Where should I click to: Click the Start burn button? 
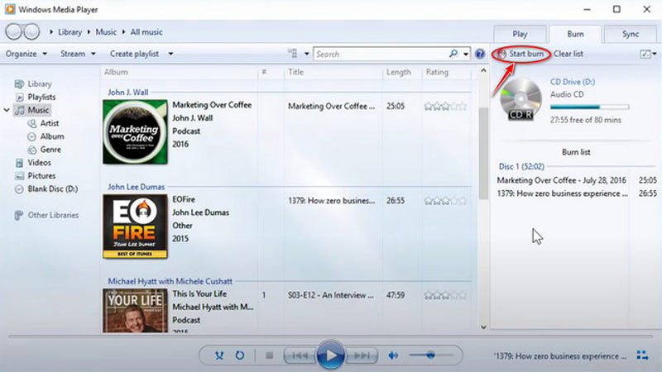[x=521, y=54]
